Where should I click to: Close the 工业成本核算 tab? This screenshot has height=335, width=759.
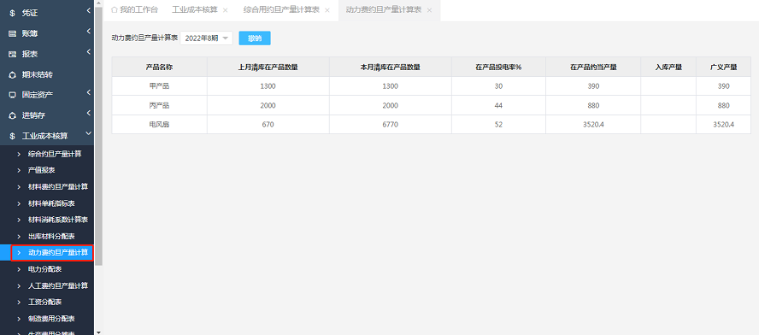pos(225,10)
